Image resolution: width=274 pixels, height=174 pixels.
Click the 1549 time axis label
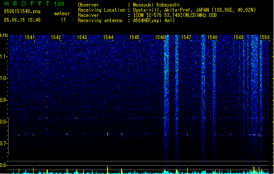point(238,37)
